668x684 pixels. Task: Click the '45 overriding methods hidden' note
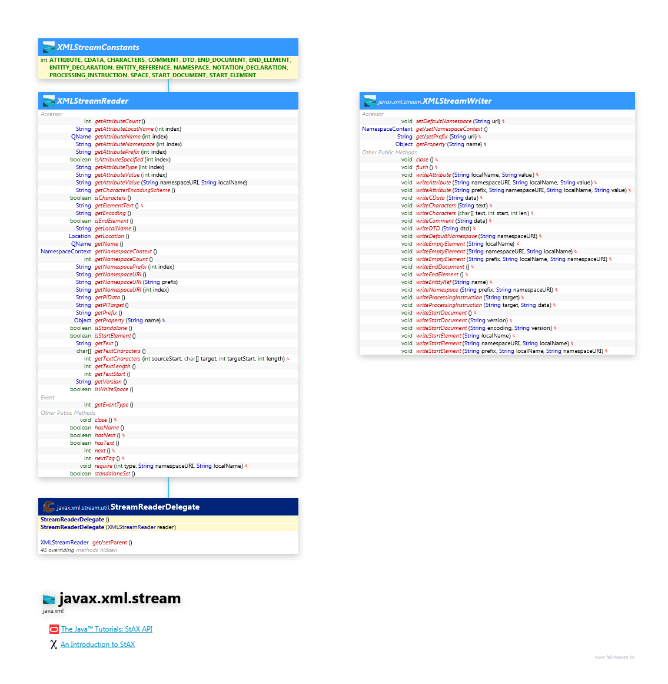[x=78, y=550]
